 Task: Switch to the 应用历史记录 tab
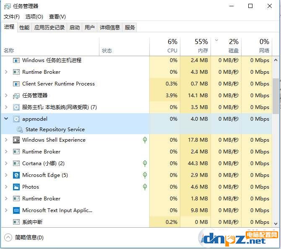(x=49, y=27)
